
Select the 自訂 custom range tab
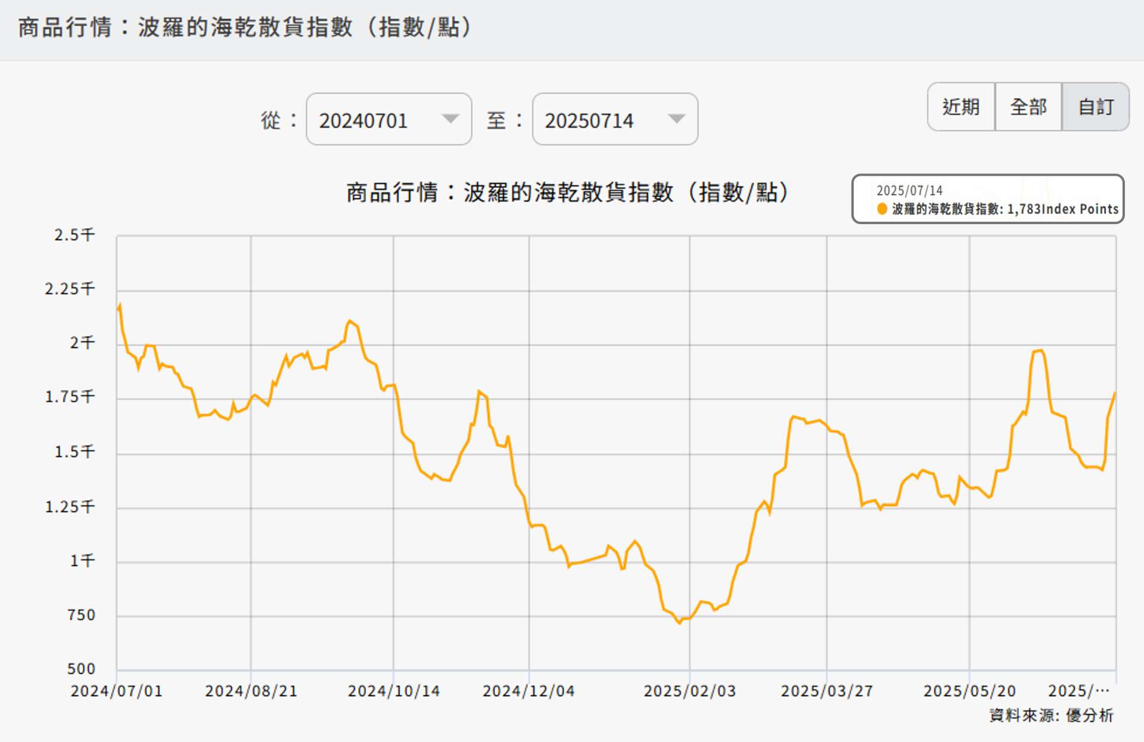tap(1096, 107)
